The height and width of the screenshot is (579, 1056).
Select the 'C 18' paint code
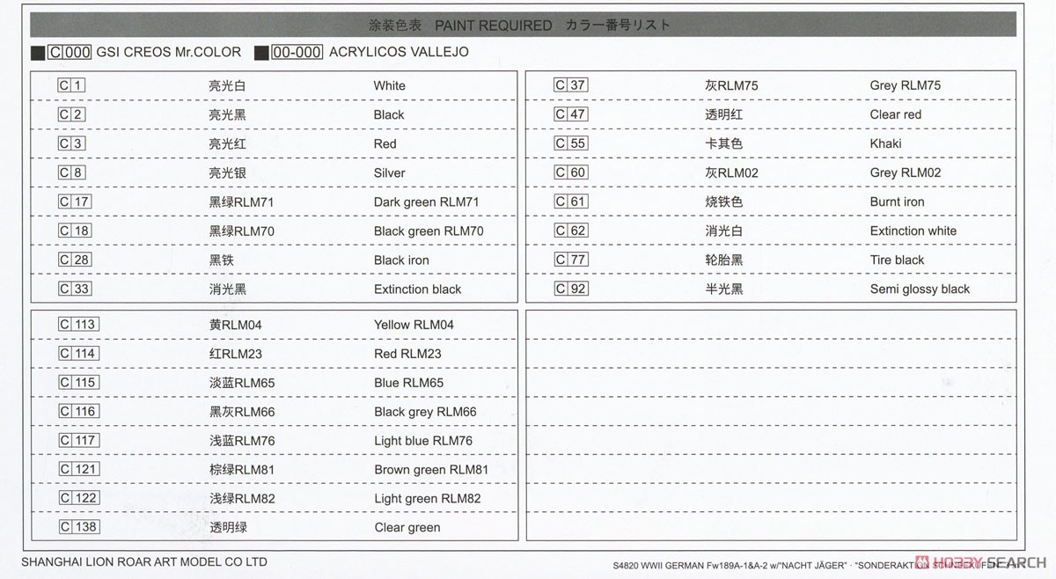point(75,231)
